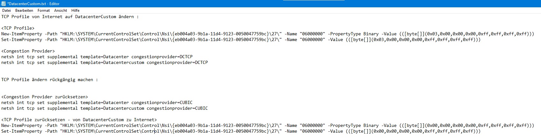The height and width of the screenshot is (139, 541).
Task: Click CUBIC in the template=Datacenter line
Action: (186, 102)
